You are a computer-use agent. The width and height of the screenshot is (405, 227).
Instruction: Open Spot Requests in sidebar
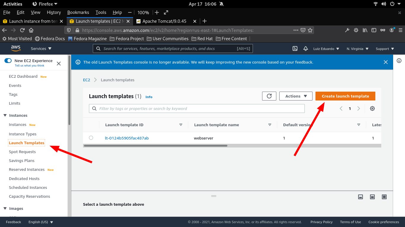[22, 152]
